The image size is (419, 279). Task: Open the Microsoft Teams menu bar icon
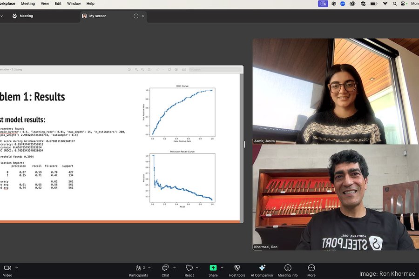(334, 3)
